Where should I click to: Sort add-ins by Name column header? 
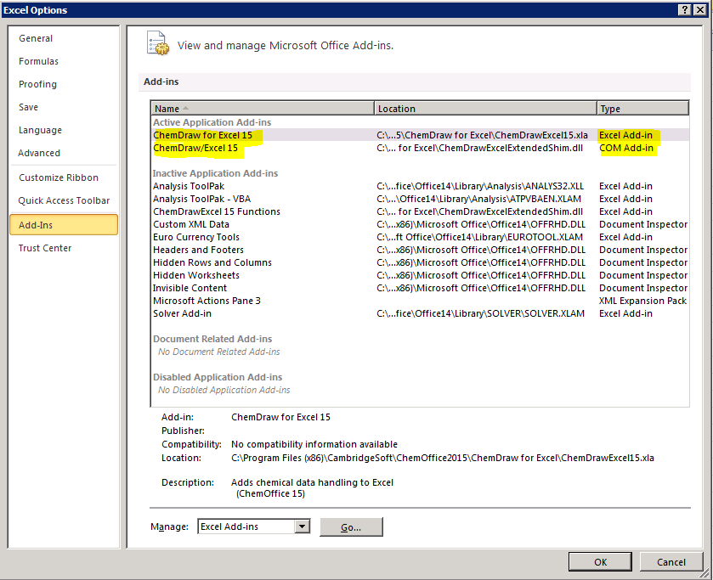coord(262,109)
